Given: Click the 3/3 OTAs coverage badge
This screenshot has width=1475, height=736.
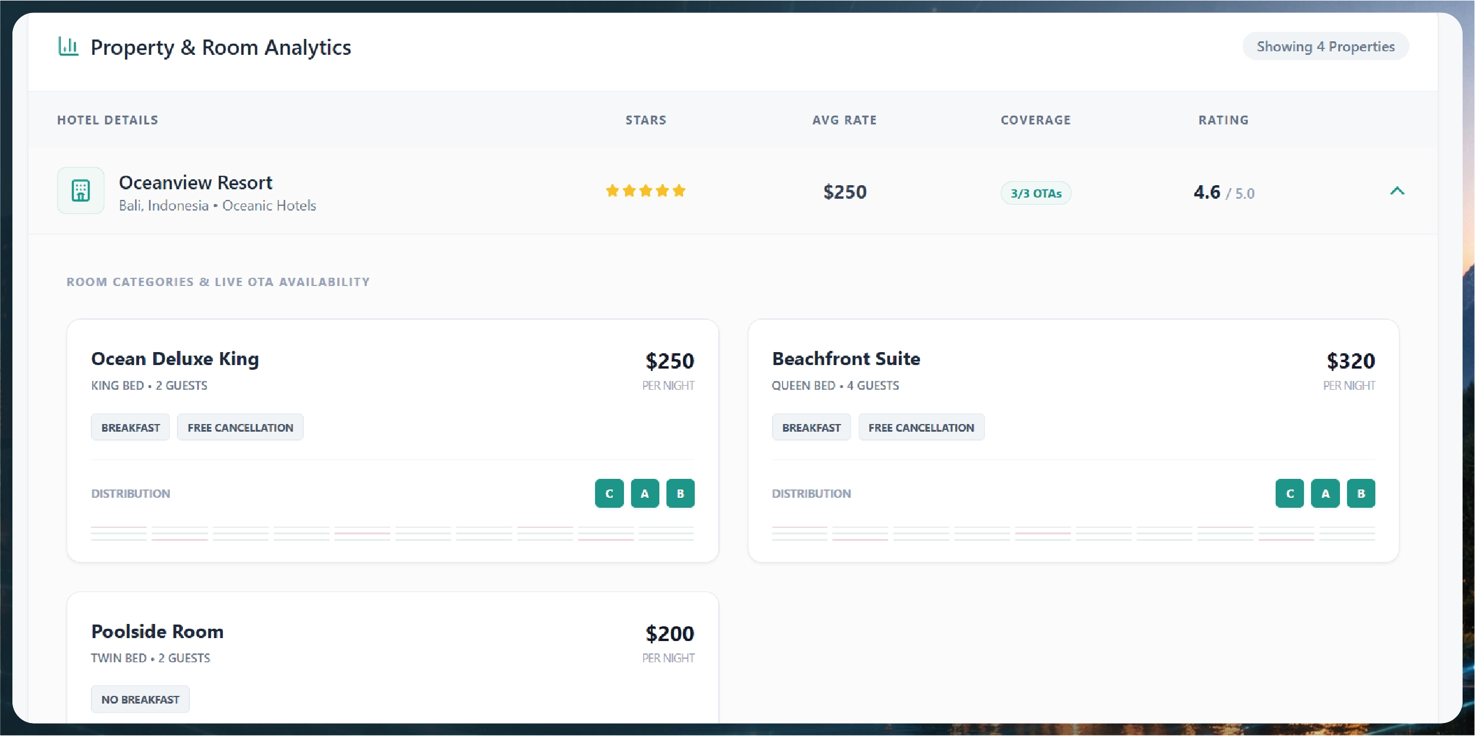Looking at the screenshot, I should pos(1036,193).
